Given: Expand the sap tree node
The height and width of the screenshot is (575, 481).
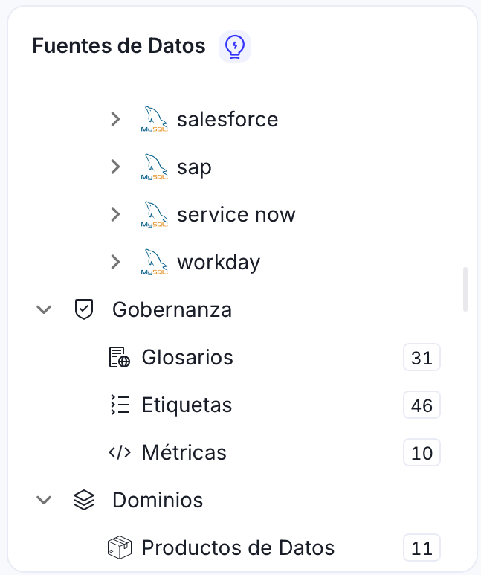Looking at the screenshot, I should click(x=115, y=167).
